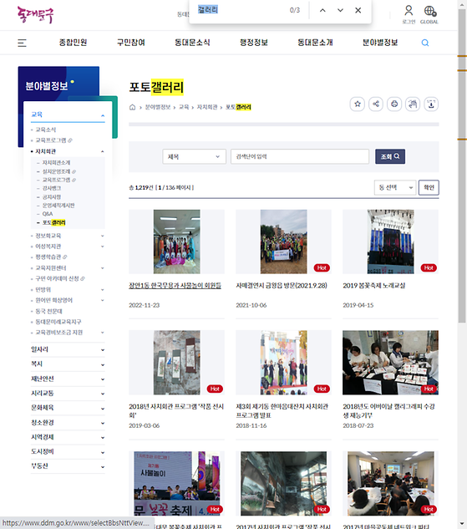Click the page vertical scrollbar
Screen dimensions: 467x529
tap(462, 165)
